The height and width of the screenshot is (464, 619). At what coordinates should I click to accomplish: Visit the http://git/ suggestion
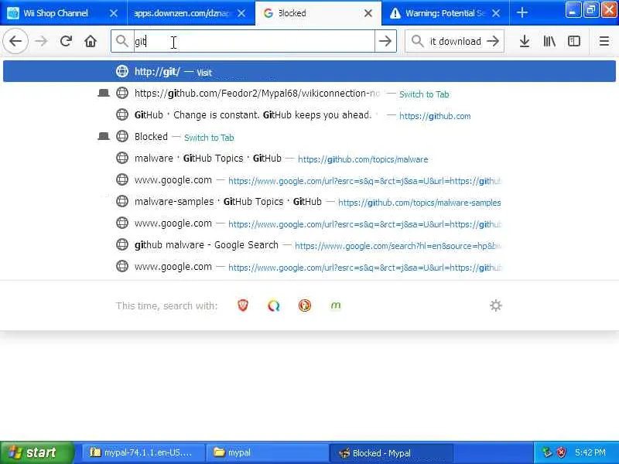click(309, 71)
